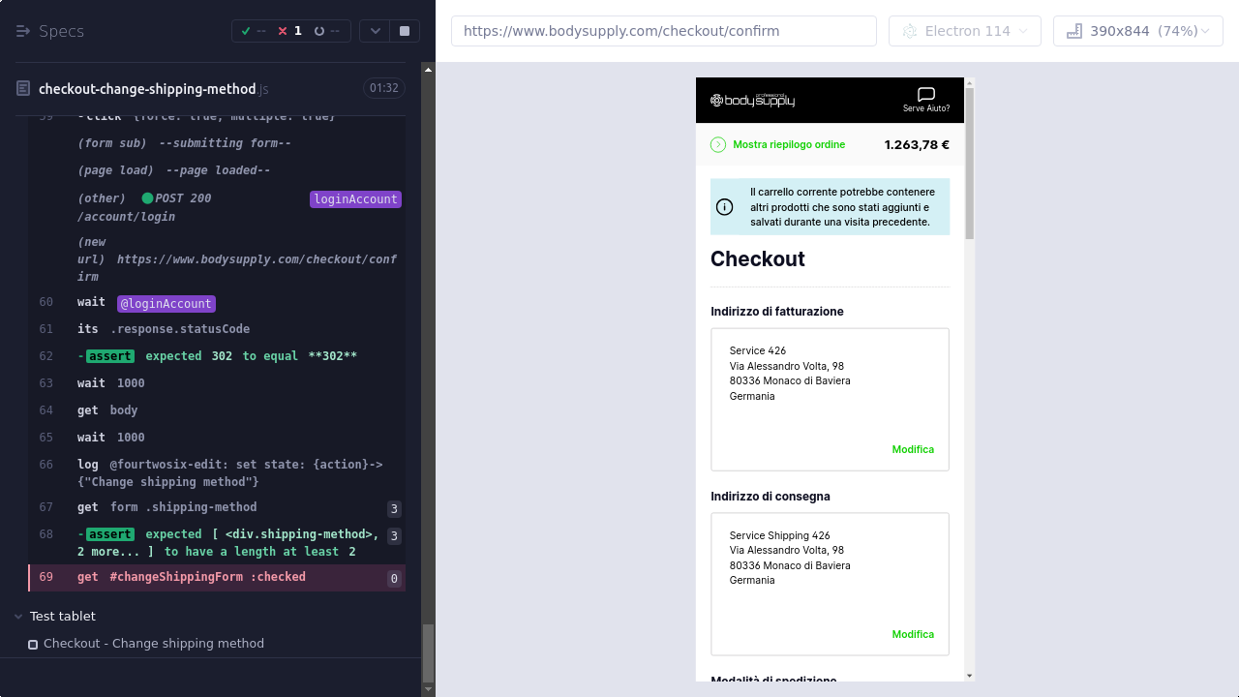The width and height of the screenshot is (1239, 697).
Task: Click the Serve Aiuto chat icon
Action: tap(925, 95)
